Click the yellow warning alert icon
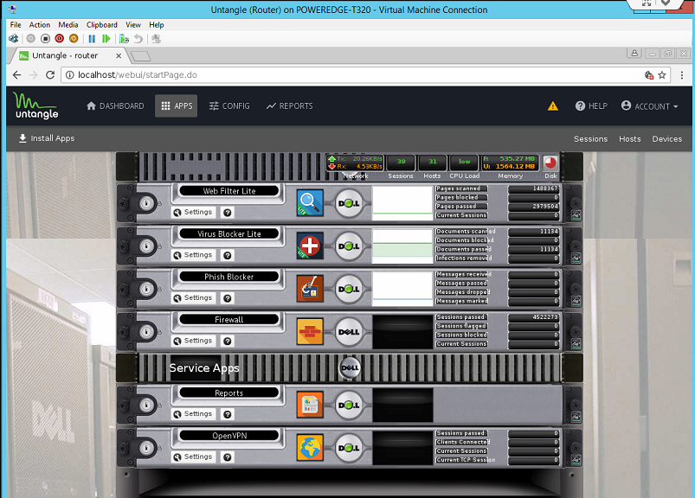Image resolution: width=695 pixels, height=498 pixels. tap(552, 106)
